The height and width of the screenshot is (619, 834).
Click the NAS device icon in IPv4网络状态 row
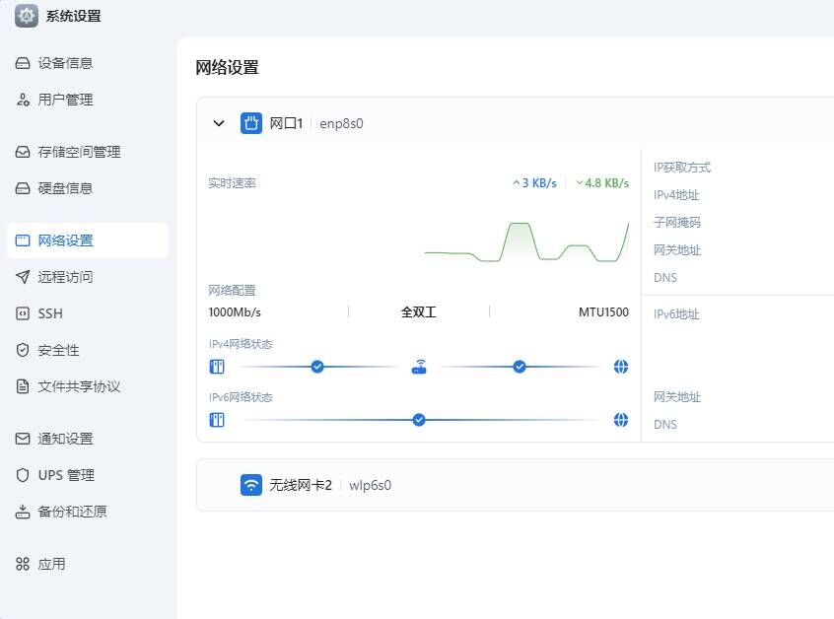(x=217, y=367)
